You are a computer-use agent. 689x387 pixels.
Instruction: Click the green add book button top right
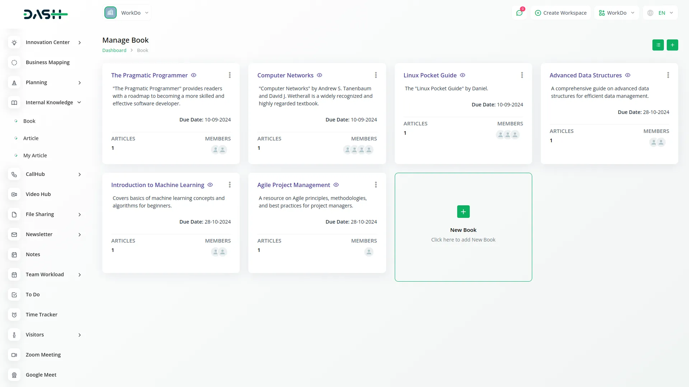[x=672, y=45]
